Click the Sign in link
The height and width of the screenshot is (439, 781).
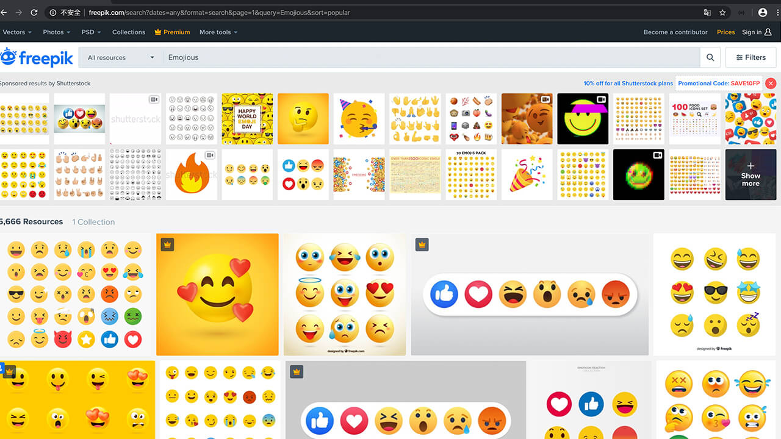(x=756, y=32)
